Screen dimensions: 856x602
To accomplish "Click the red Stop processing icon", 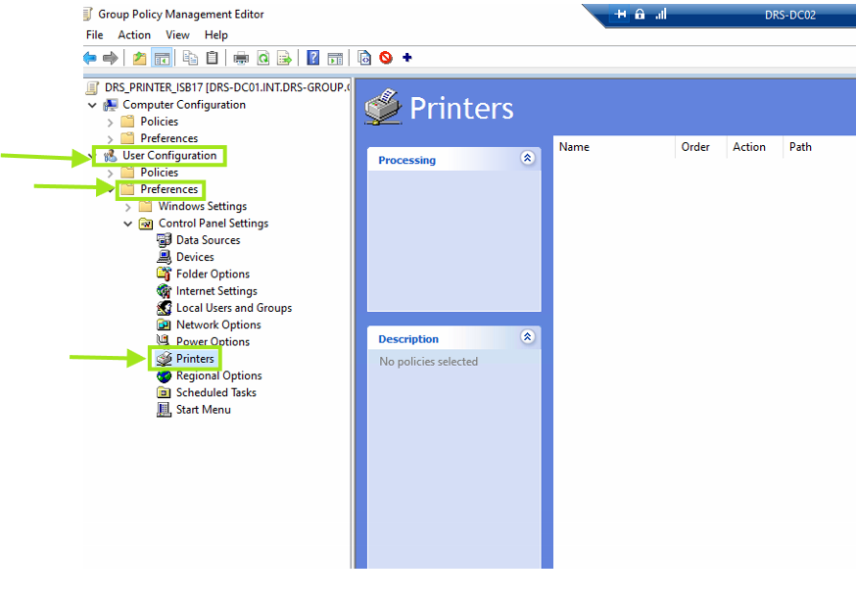I will [386, 58].
